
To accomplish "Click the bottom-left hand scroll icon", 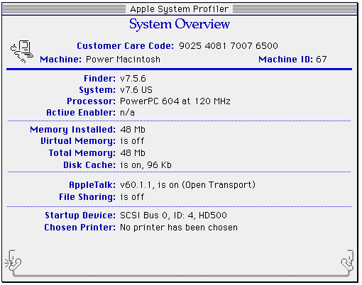I will 13,262.
